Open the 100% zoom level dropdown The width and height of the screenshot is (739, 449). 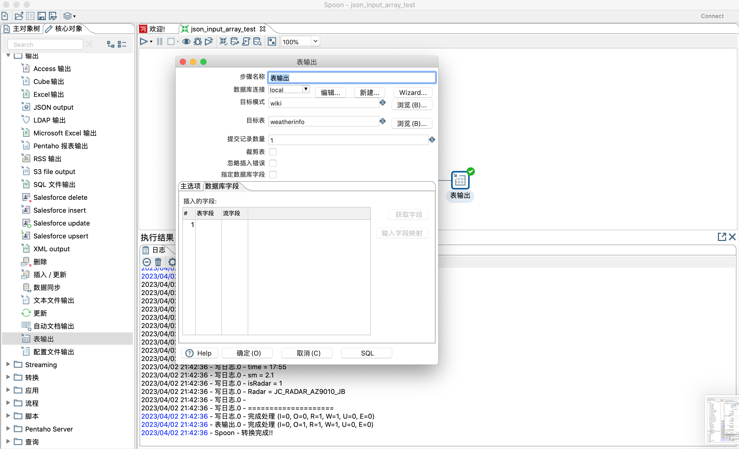(x=315, y=41)
